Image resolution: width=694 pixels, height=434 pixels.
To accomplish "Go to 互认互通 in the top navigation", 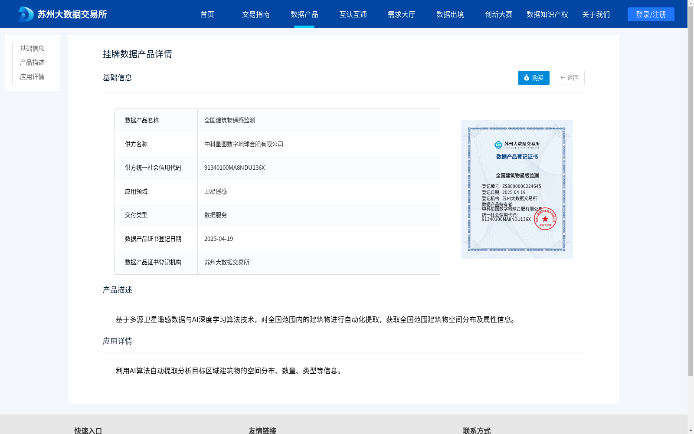I will click(x=353, y=14).
